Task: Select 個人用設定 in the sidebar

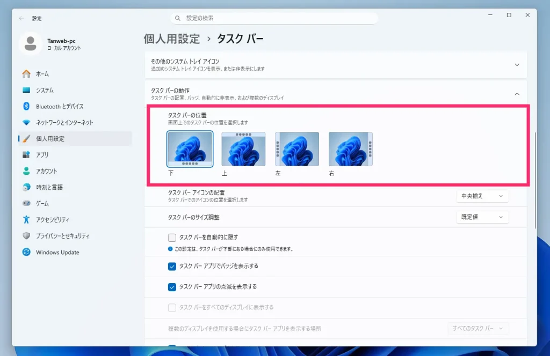Action: click(75, 139)
